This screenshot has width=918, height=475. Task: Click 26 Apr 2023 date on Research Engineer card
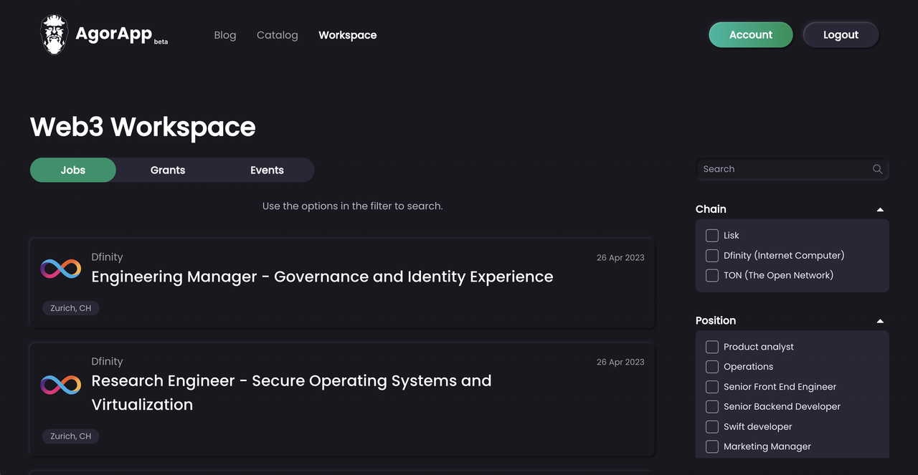620,363
